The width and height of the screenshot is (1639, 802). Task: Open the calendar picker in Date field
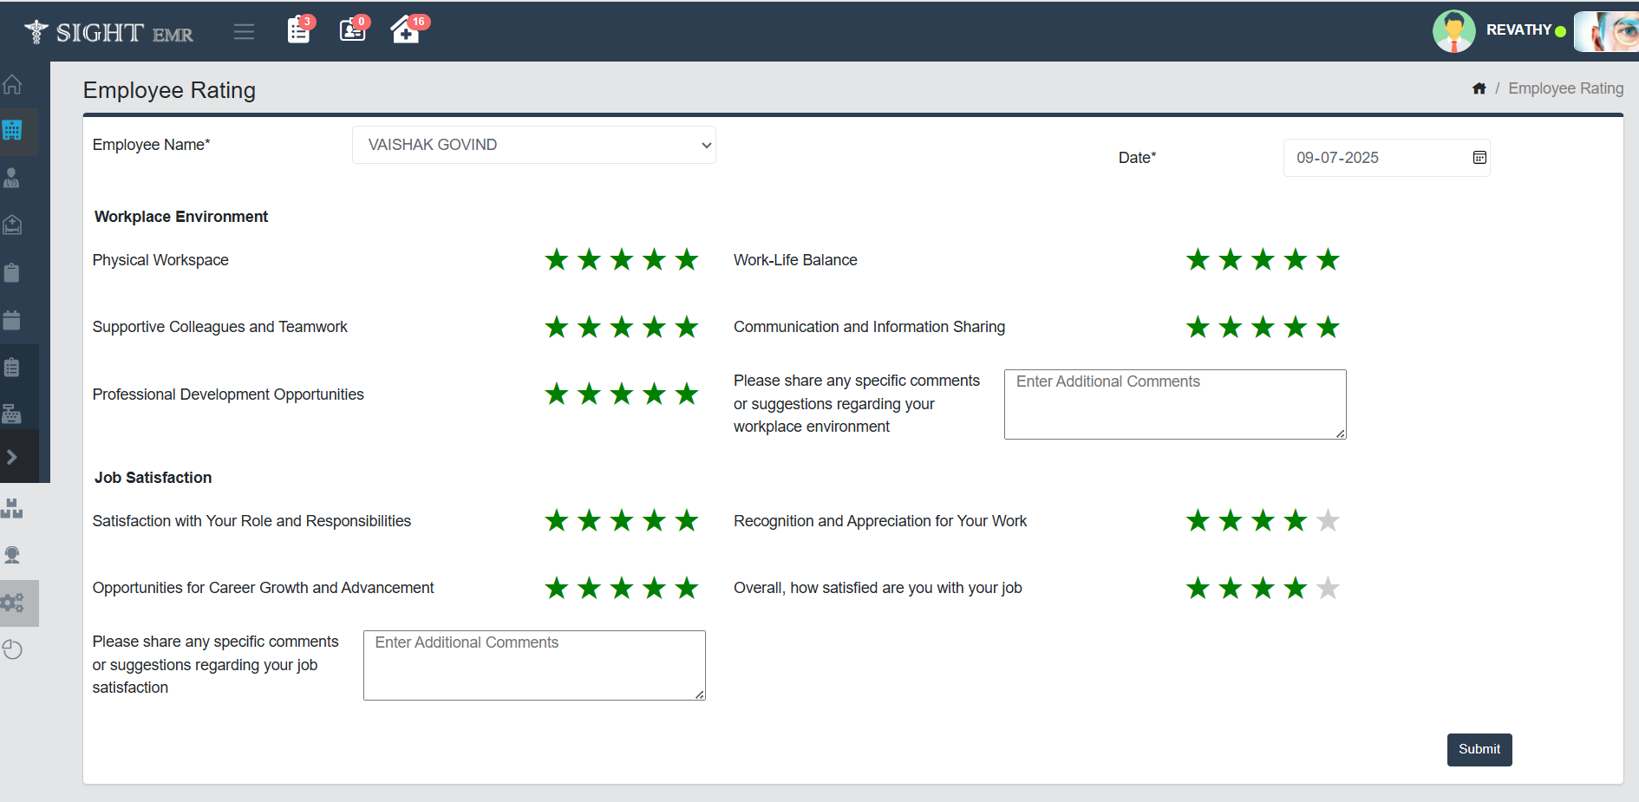1479,158
